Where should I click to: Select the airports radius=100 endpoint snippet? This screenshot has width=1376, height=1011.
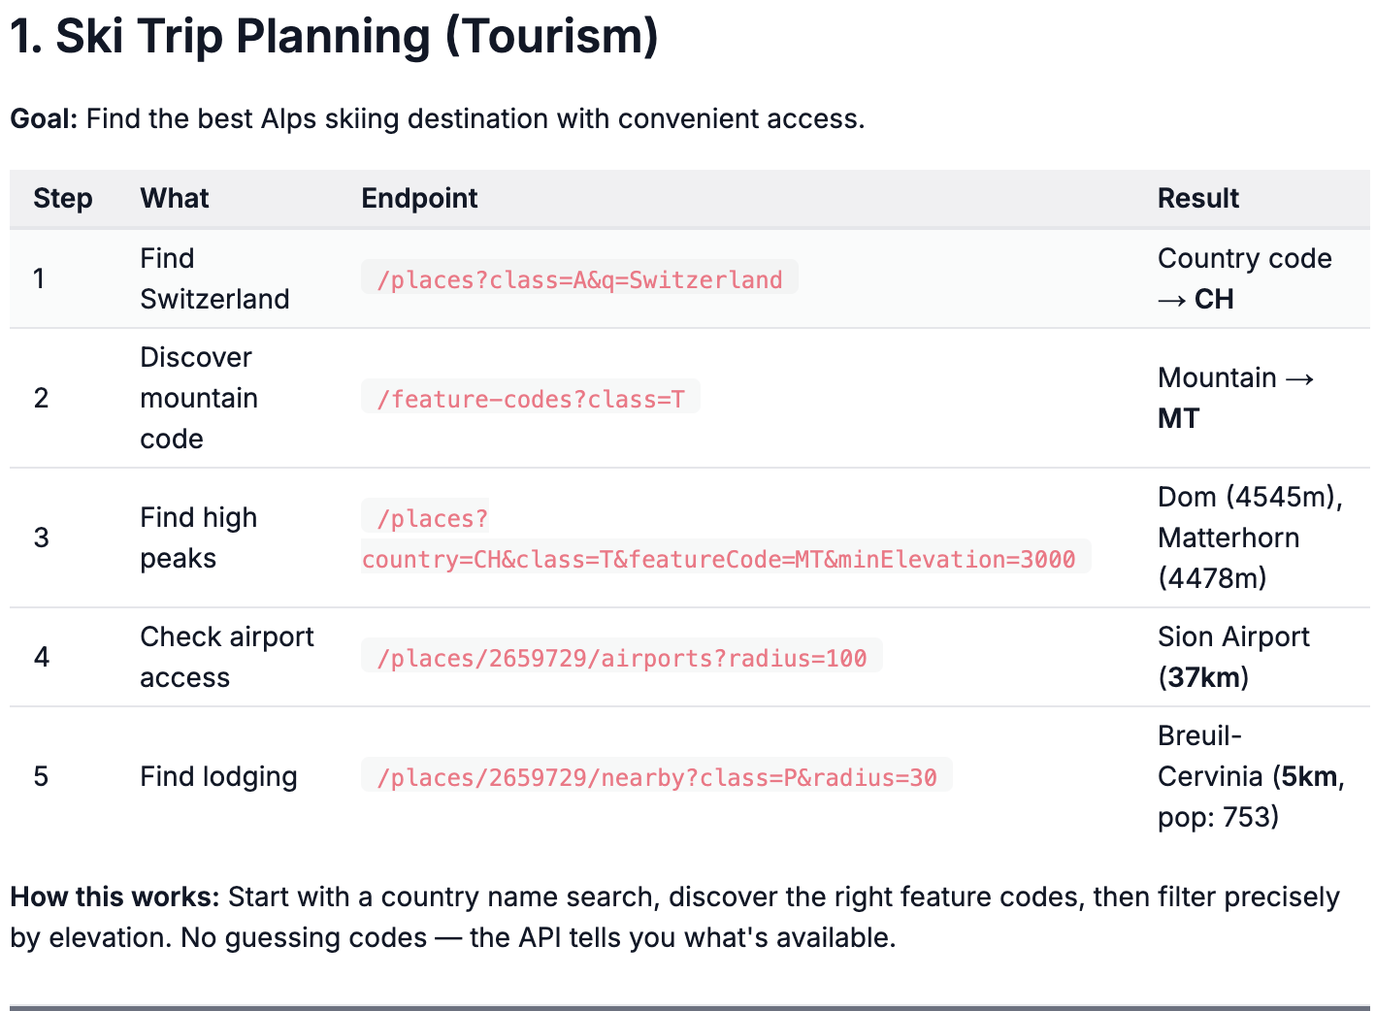coord(621,657)
